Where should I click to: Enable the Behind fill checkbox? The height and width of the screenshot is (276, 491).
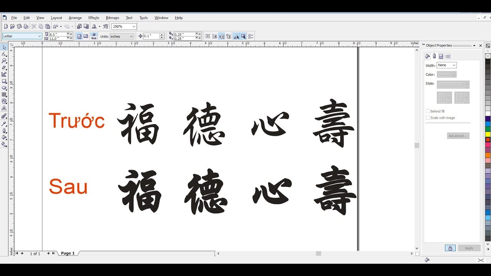click(x=428, y=111)
